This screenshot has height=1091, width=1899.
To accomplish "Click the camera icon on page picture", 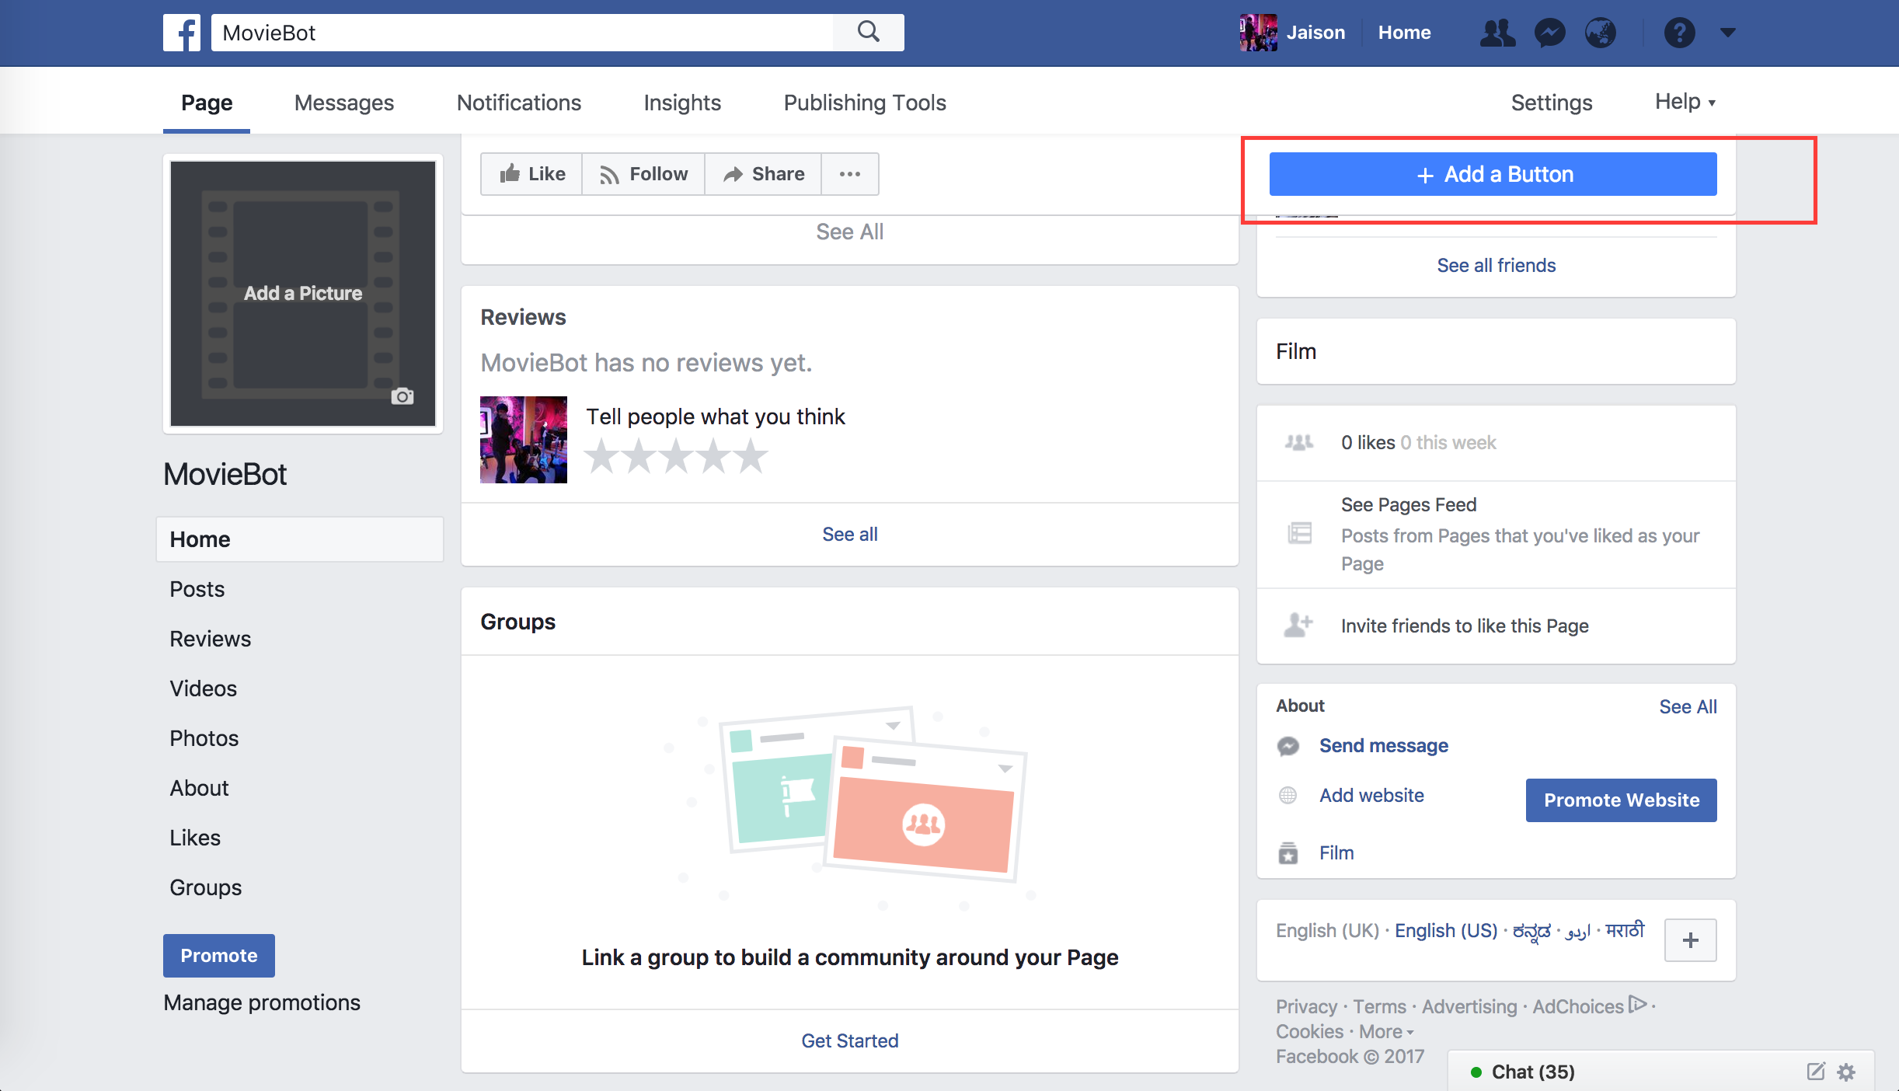I will pos(402,396).
